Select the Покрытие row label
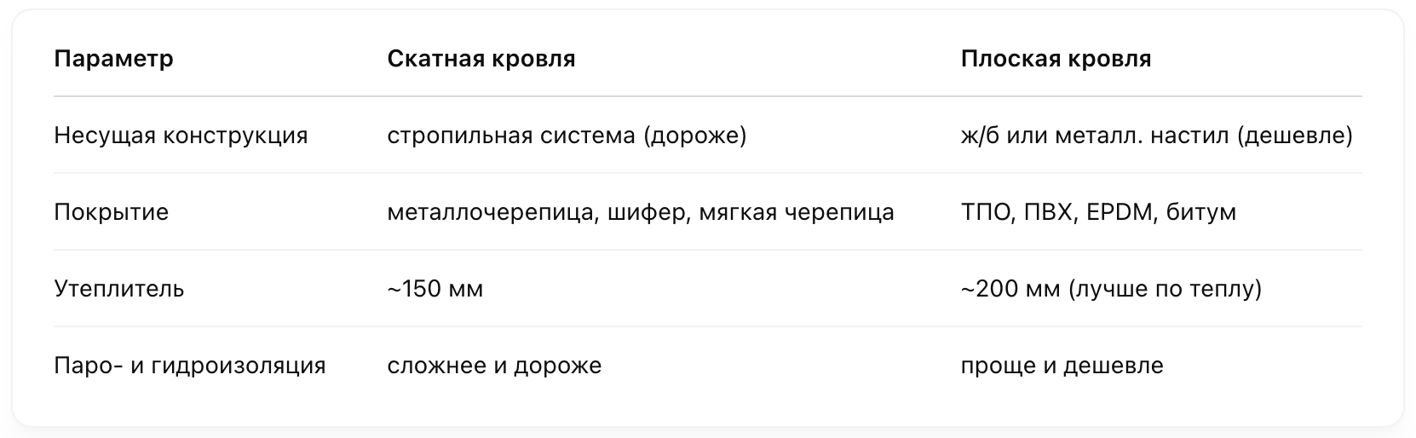Viewport: 1416px width, 438px height. pyautogui.click(x=112, y=212)
